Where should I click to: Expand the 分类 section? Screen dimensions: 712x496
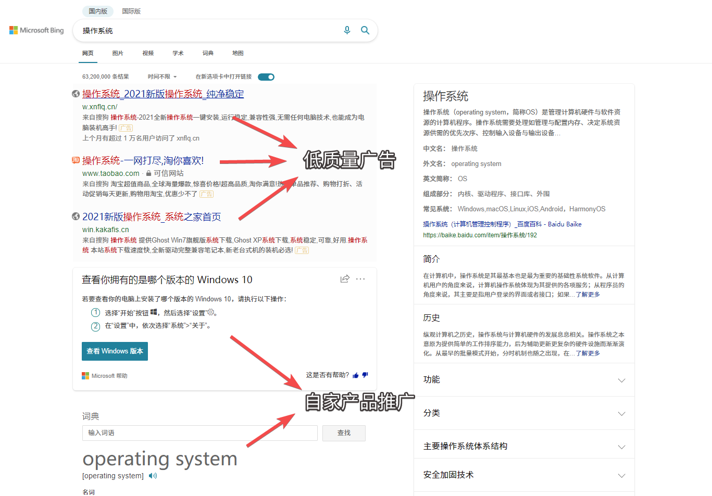524,413
